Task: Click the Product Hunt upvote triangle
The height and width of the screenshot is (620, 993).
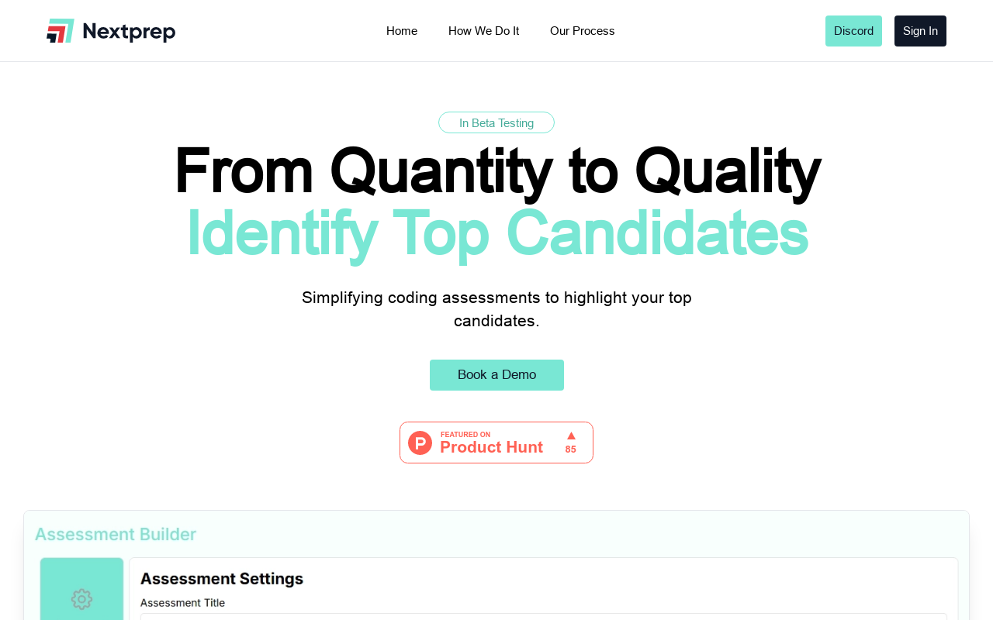Action: click(x=571, y=436)
